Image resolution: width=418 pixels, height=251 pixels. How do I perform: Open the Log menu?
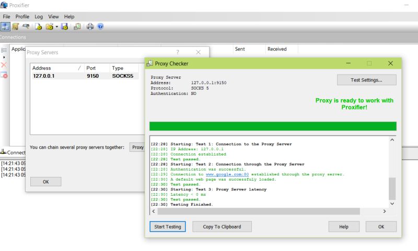tap(39, 17)
